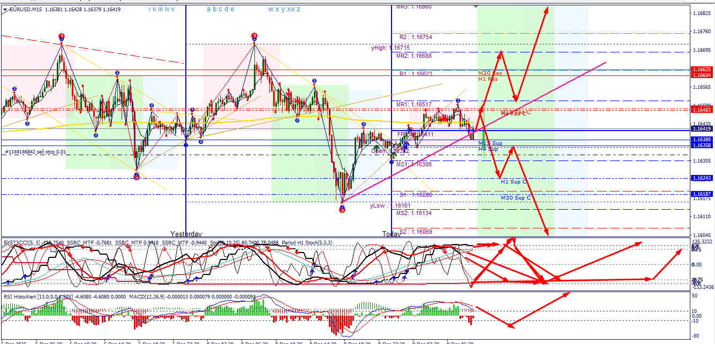715x344 pixels.
Task: Click the current price tag 1.16419
Action: coord(701,129)
